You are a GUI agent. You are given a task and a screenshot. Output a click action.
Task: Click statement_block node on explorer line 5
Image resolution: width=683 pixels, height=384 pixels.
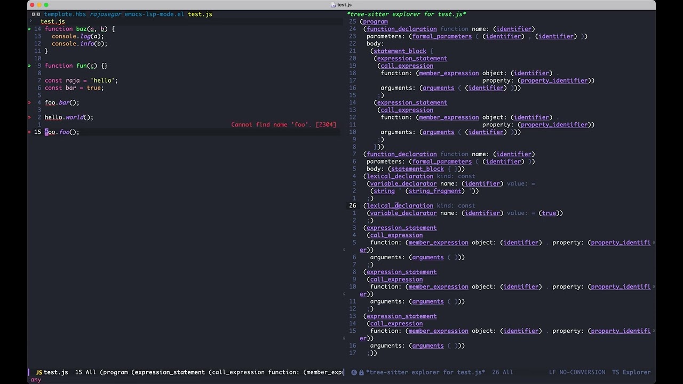[417, 169]
